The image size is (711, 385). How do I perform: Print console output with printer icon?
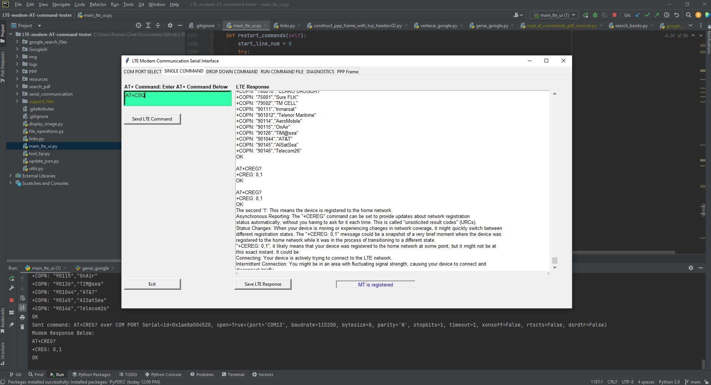[22, 317]
